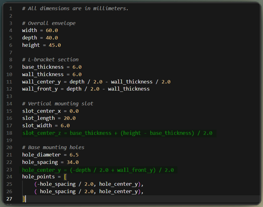This screenshot has width=263, height=207.
Task: Click line number 27 in the gutter
Action: coord(9,199)
